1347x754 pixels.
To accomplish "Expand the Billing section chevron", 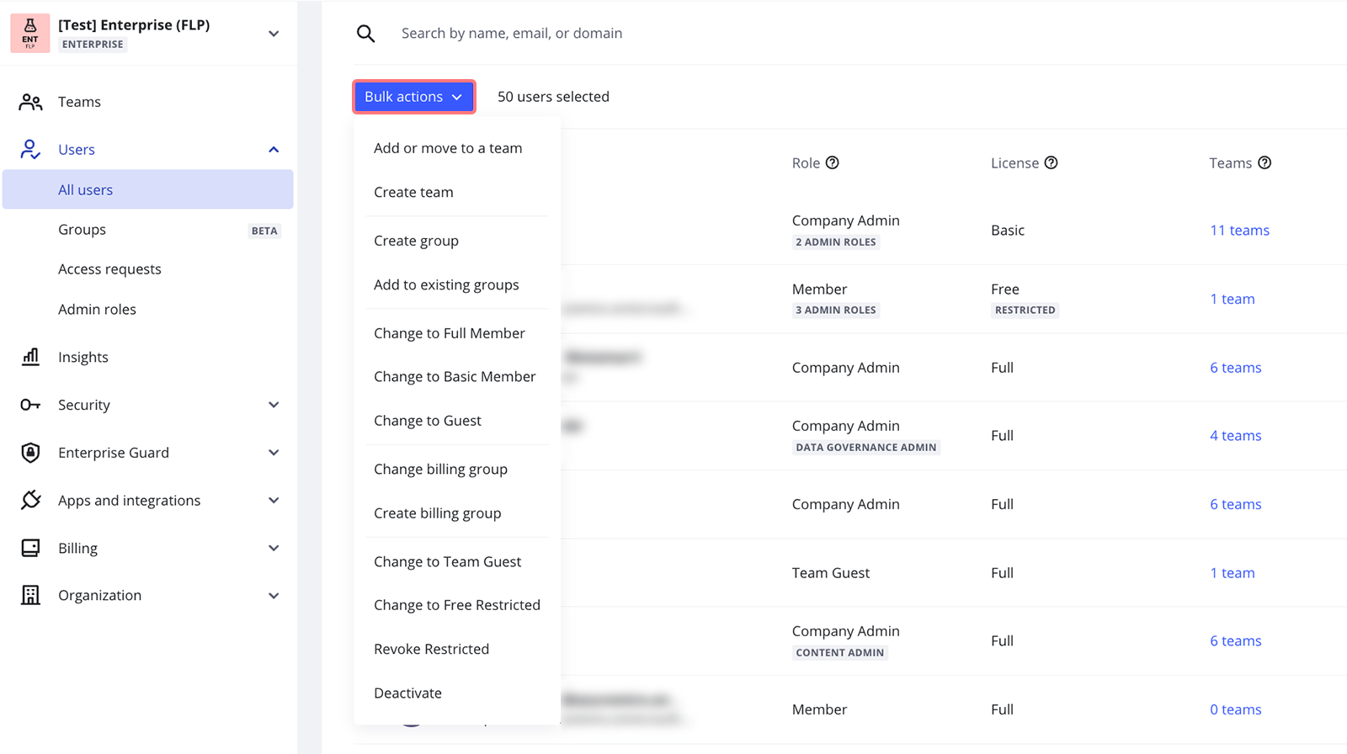I will pos(274,548).
